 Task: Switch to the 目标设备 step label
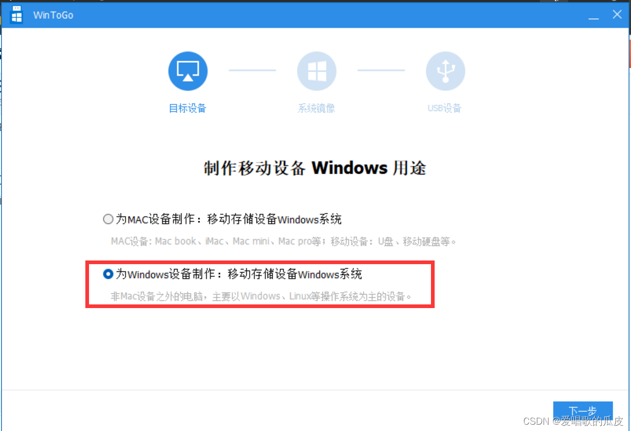tap(187, 108)
